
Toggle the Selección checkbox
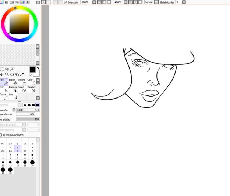point(66,2)
